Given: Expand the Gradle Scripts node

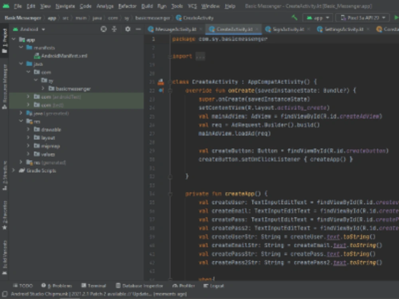Looking at the screenshot, I should [x=14, y=171].
